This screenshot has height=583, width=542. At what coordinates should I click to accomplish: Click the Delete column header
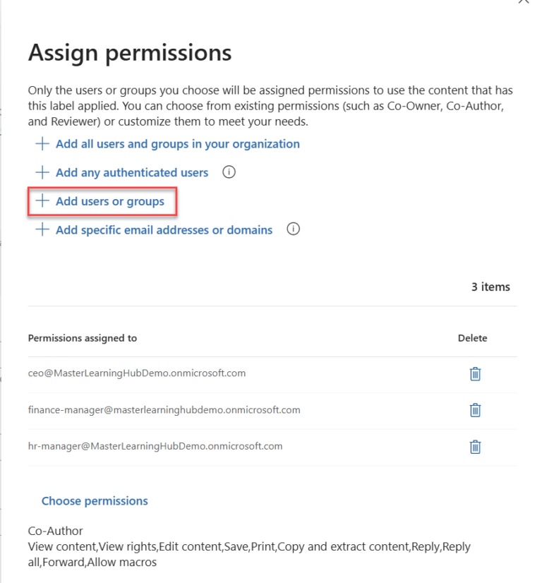(x=472, y=337)
